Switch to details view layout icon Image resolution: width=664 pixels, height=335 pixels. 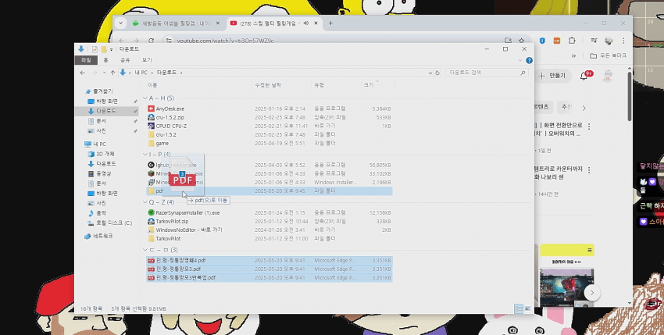click(x=518, y=309)
